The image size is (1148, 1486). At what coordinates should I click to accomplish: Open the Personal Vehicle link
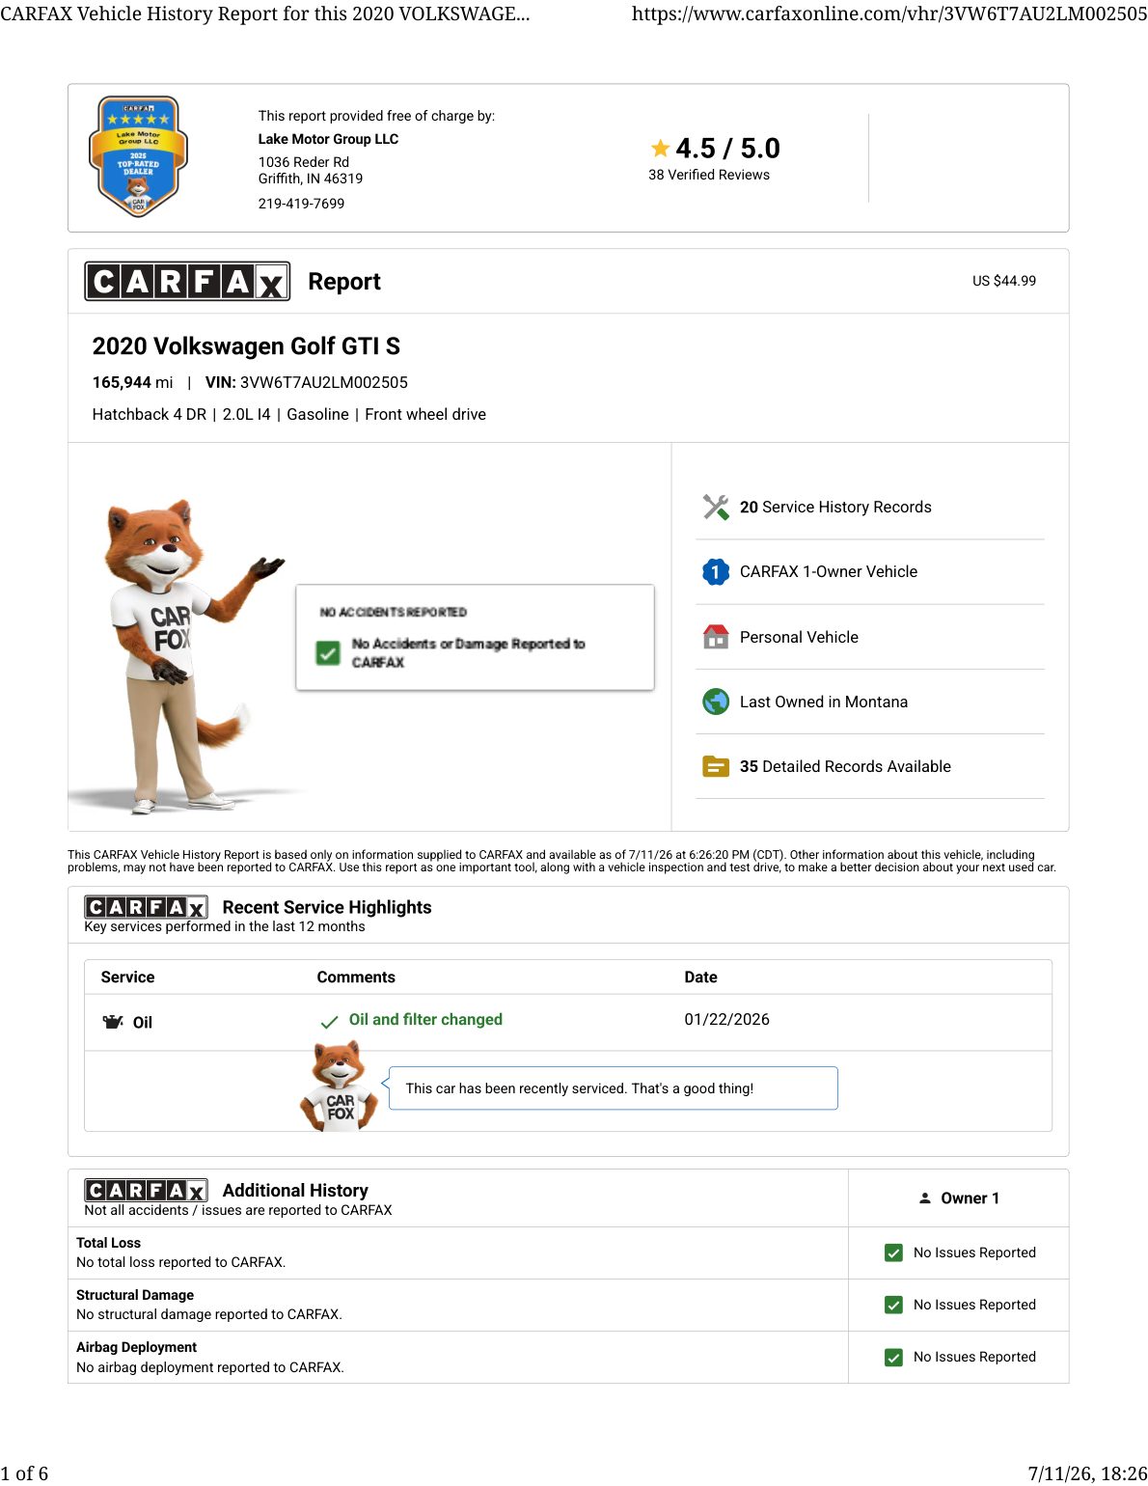(x=799, y=637)
